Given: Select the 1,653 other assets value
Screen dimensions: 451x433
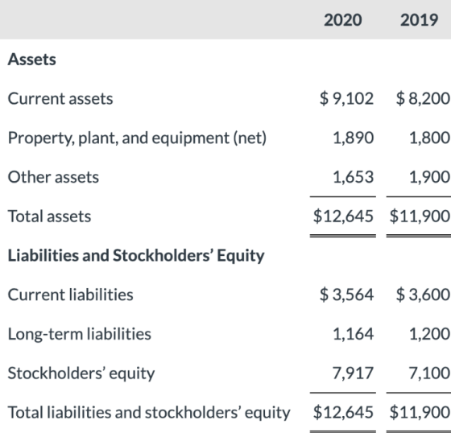Looking at the screenshot, I should pos(354,177).
